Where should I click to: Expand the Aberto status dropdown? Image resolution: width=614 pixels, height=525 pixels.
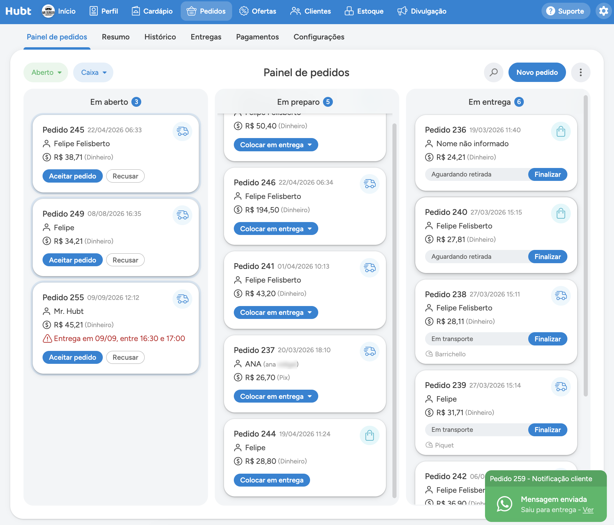[46, 72]
